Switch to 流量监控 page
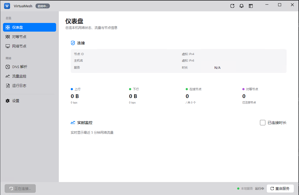The width and height of the screenshot is (299, 195). (30, 76)
